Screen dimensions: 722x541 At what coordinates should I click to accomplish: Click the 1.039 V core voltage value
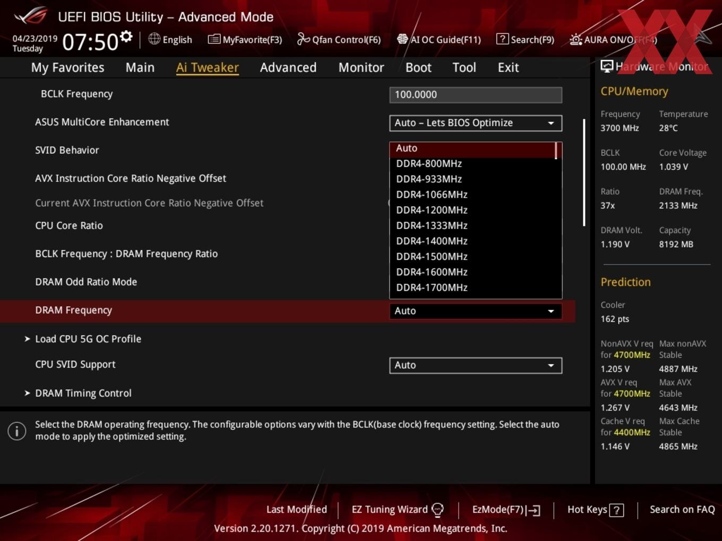click(673, 167)
